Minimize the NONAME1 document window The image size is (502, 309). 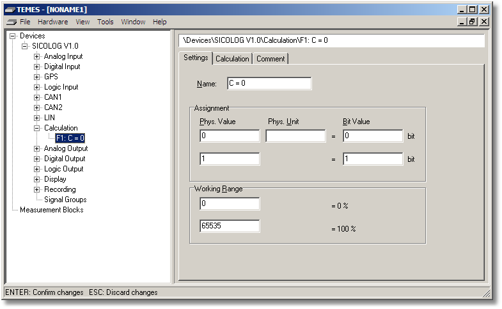(x=461, y=22)
